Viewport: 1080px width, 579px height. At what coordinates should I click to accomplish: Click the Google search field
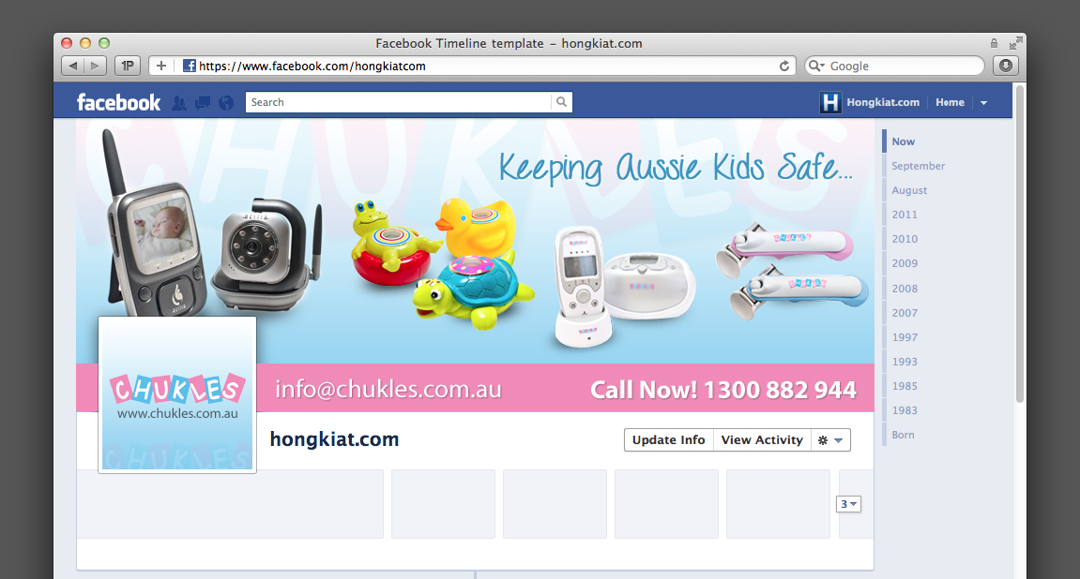[894, 66]
